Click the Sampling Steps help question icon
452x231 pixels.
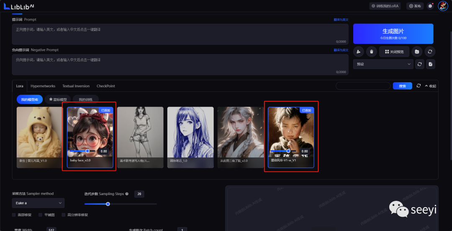coord(127,194)
